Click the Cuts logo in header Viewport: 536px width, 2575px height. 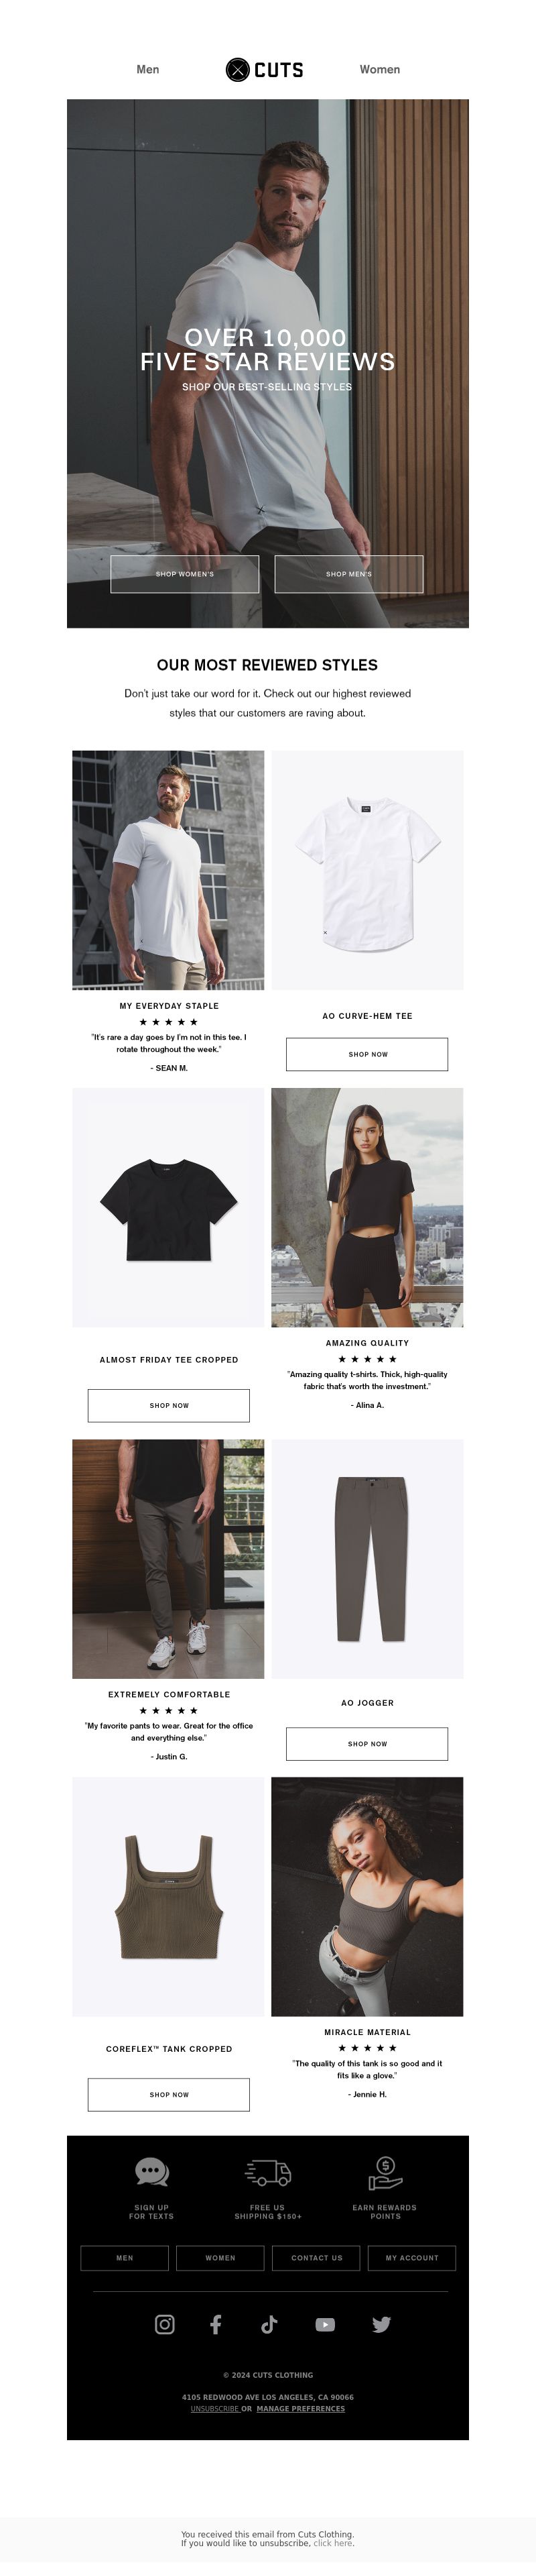point(265,69)
